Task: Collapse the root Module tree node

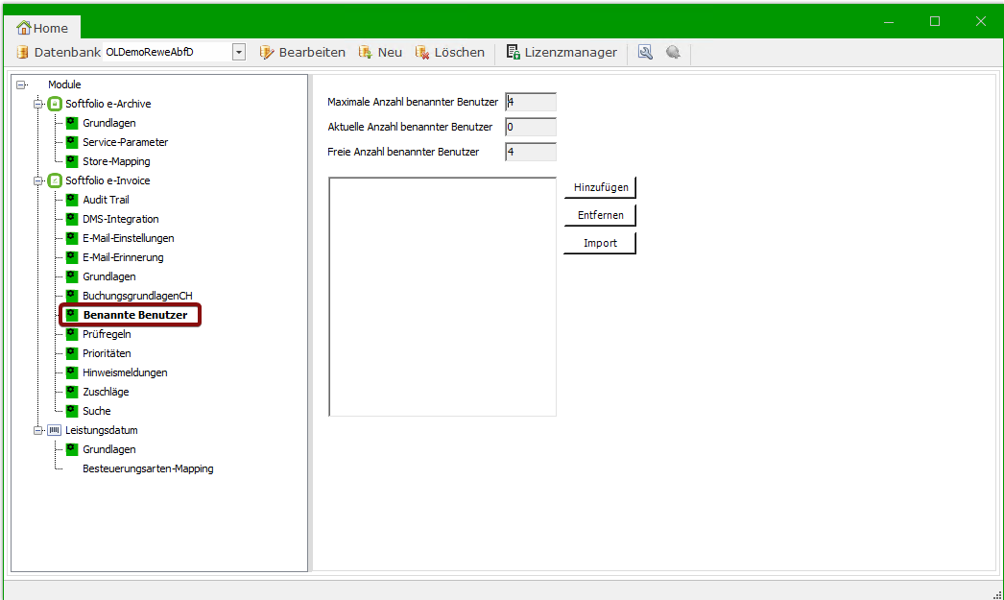Action: 21,84
